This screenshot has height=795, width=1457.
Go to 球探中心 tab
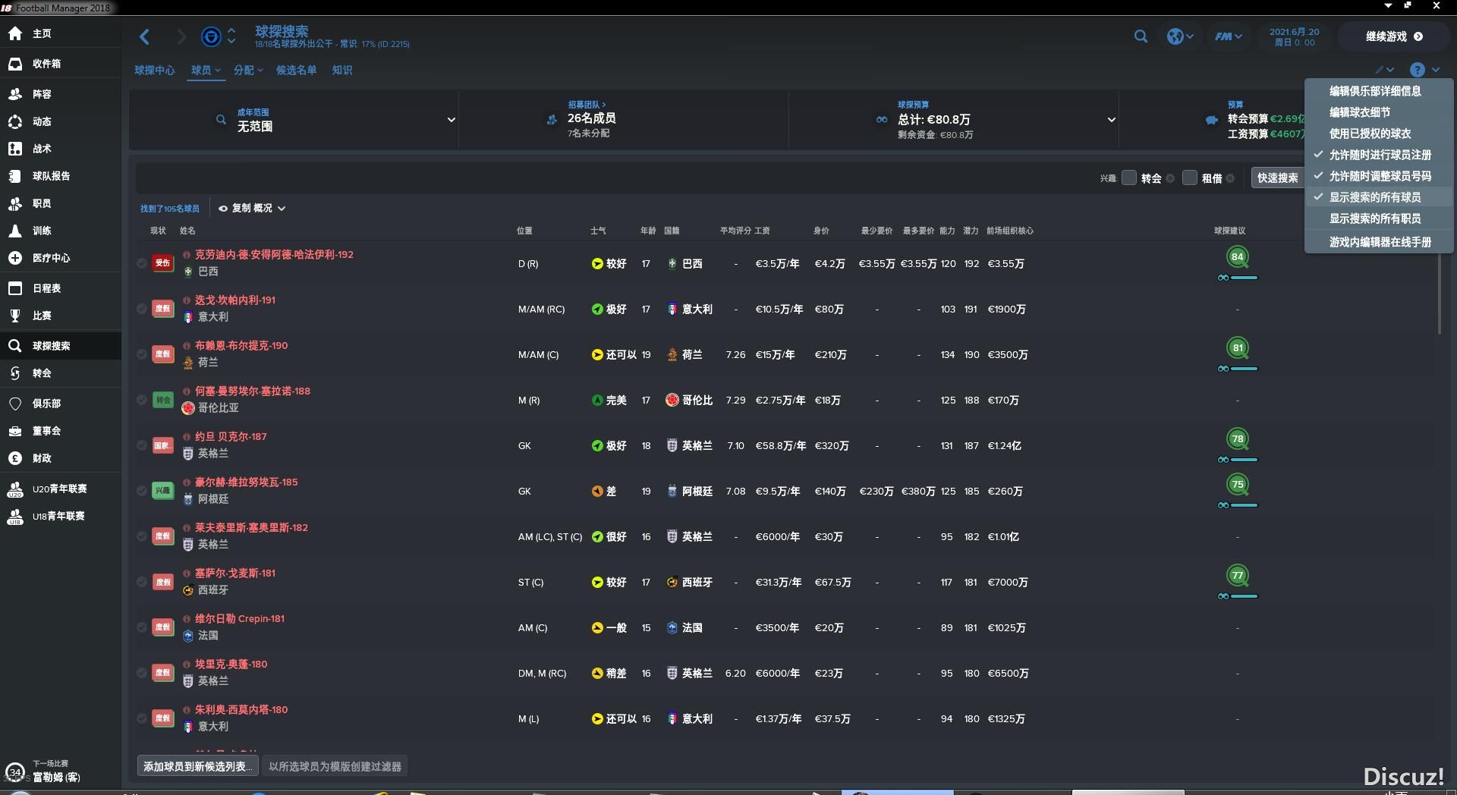(x=155, y=70)
